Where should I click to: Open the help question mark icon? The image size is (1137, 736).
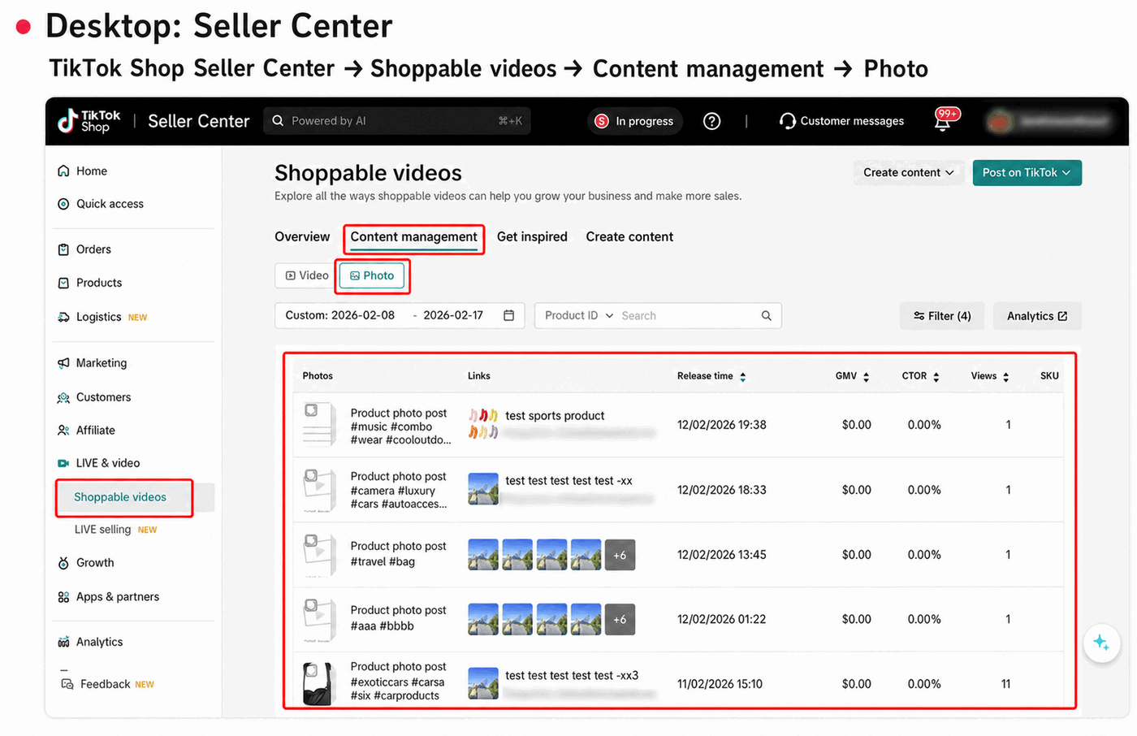(711, 121)
